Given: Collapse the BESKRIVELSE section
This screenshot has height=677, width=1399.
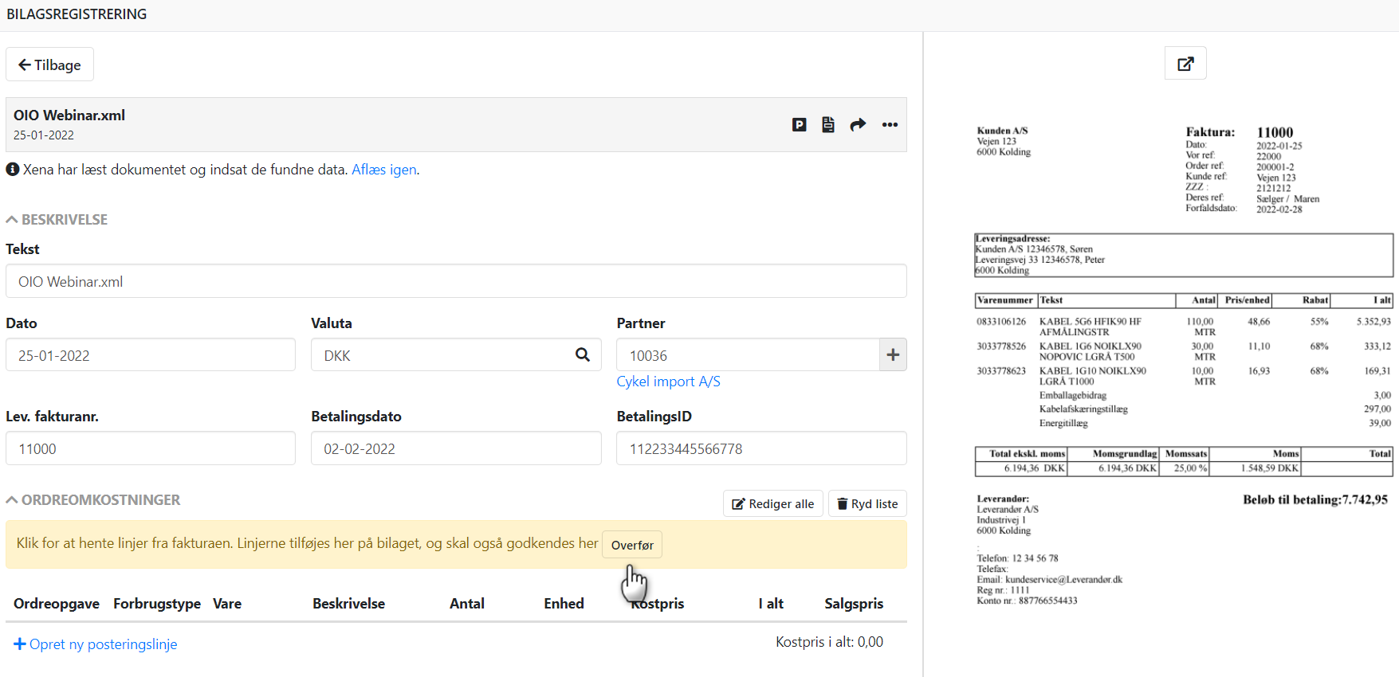Looking at the screenshot, I should tap(57, 220).
